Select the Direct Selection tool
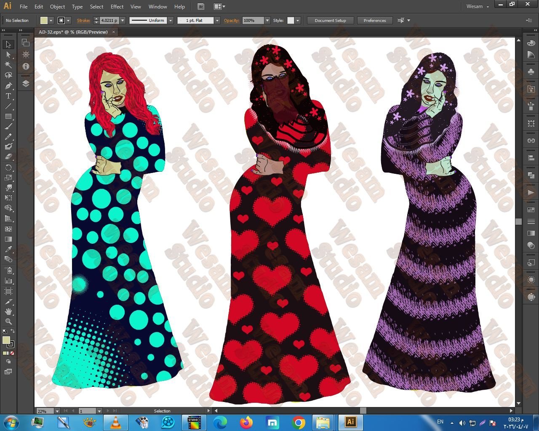539x431 pixels. pyautogui.click(x=8, y=55)
